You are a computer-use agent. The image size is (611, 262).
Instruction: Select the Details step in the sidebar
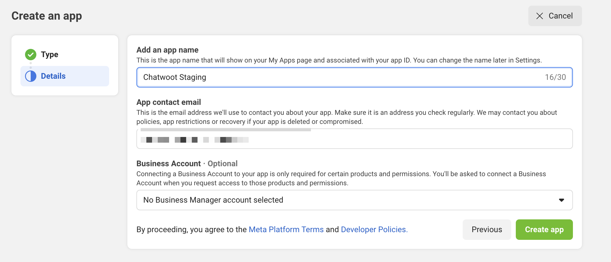click(x=65, y=76)
